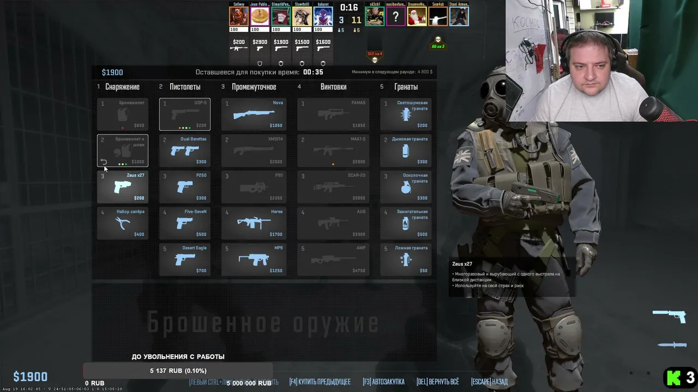Select the Jean Pablo player avatar

point(260,16)
